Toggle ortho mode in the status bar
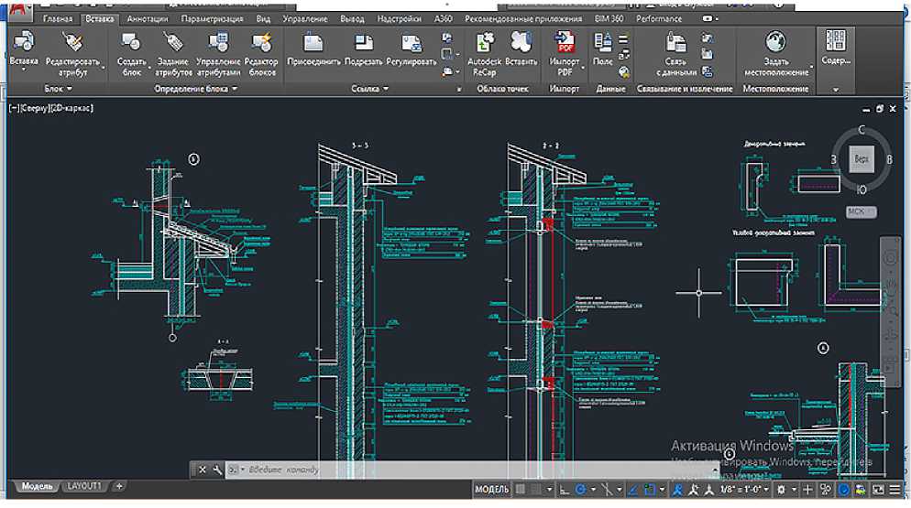911x508 pixels. pyautogui.click(x=563, y=491)
